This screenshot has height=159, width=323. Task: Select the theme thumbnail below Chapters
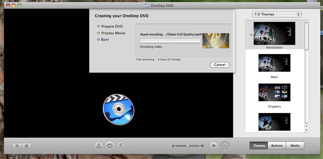tap(274, 122)
